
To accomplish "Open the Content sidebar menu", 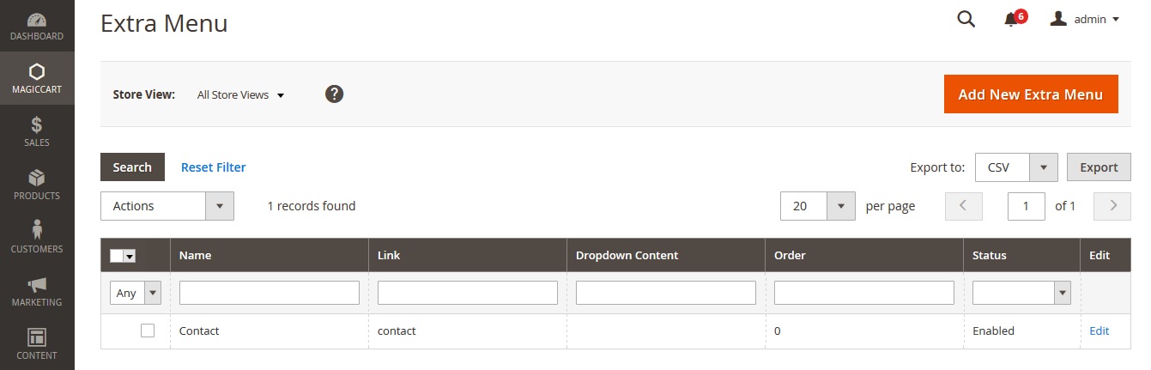I will click(x=37, y=343).
